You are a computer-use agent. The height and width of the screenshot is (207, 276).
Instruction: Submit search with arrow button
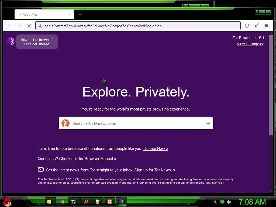point(208,123)
